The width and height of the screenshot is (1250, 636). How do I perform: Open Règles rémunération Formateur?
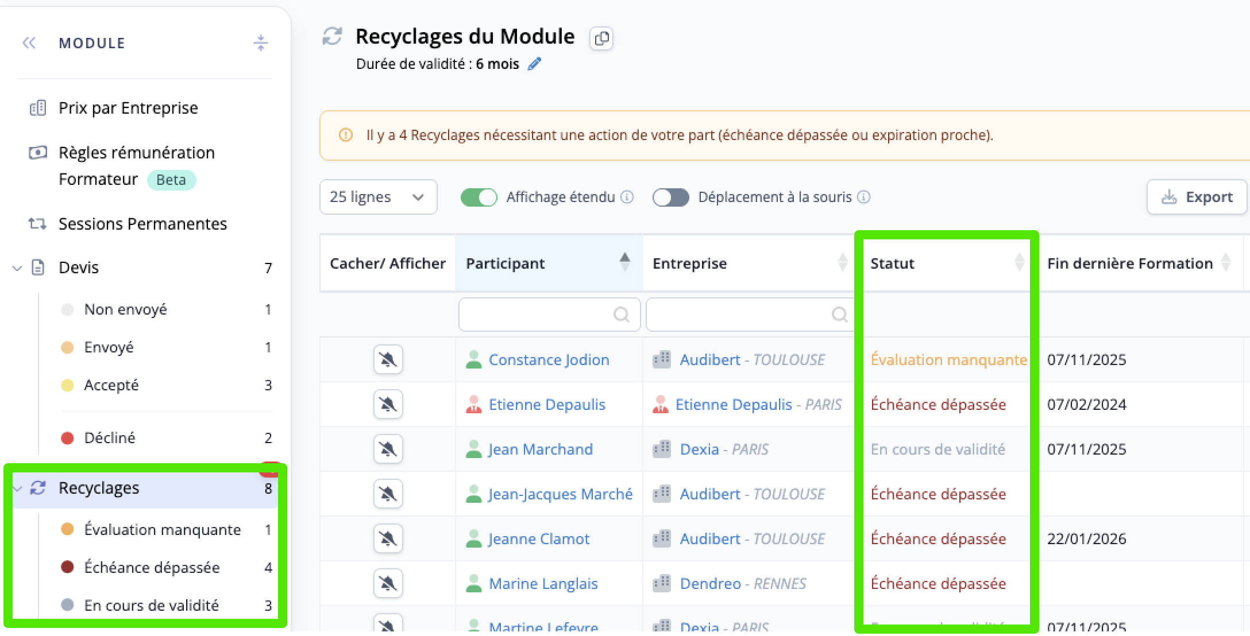[x=137, y=166]
